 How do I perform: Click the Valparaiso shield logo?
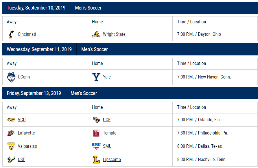tap(11, 146)
